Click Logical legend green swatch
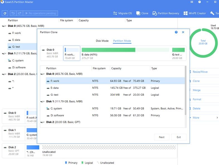Screen dimensions: 219x165 (x=82, y=162)
